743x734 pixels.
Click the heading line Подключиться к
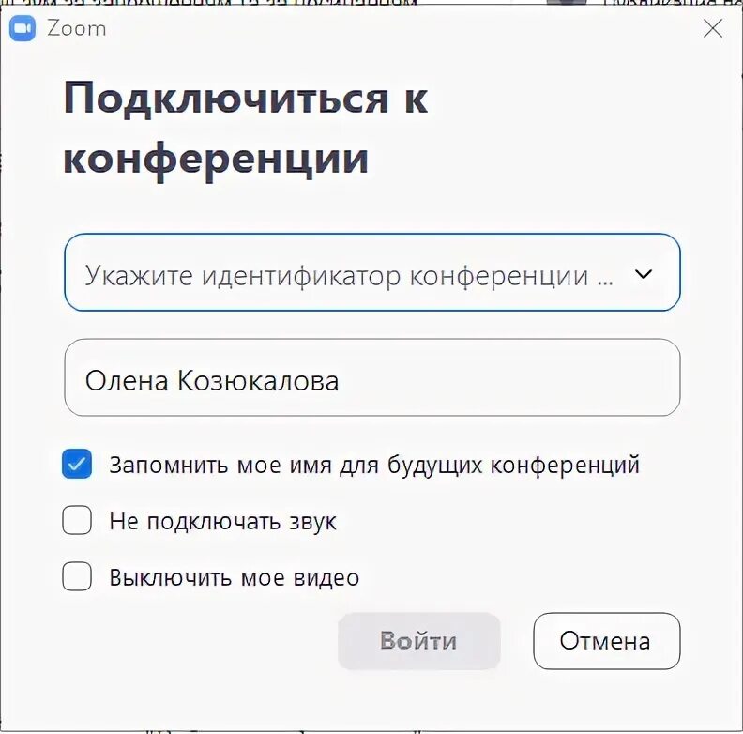click(246, 99)
